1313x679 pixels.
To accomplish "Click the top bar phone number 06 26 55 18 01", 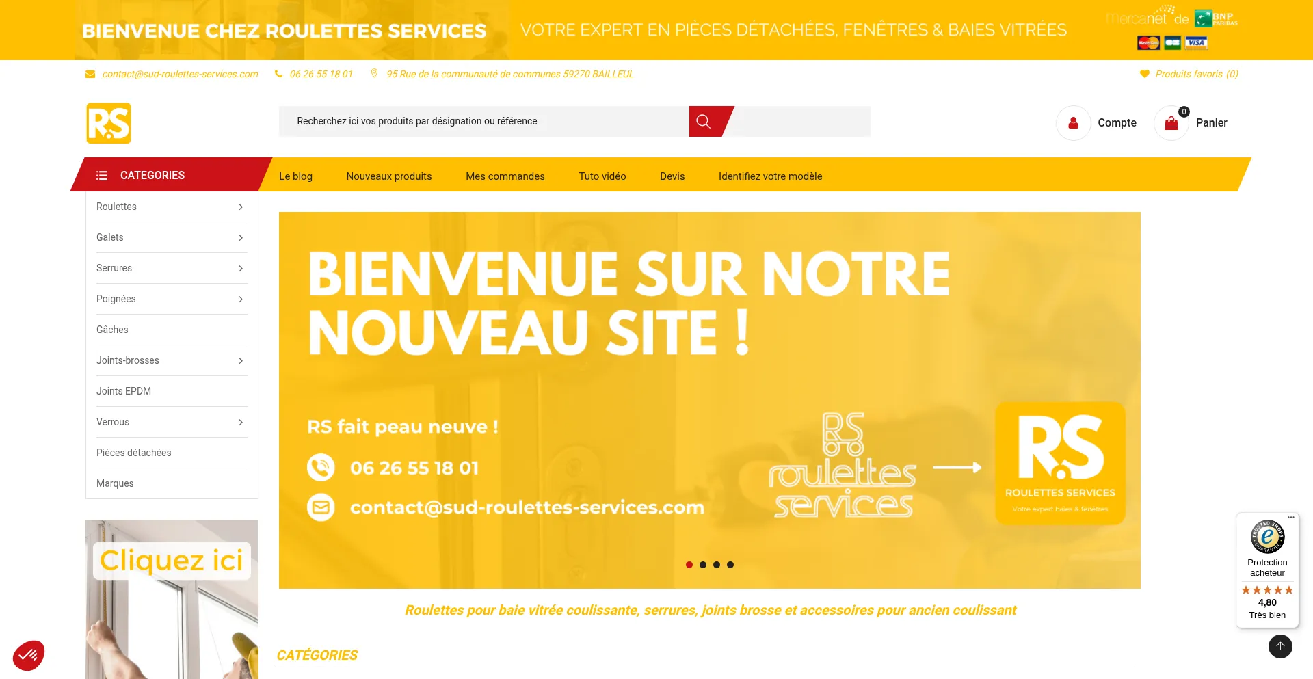I will pyautogui.click(x=321, y=74).
